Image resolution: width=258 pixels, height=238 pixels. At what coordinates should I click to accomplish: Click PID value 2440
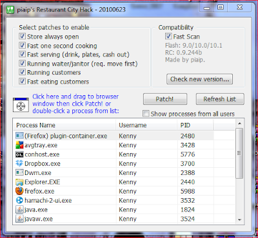coord(188,182)
